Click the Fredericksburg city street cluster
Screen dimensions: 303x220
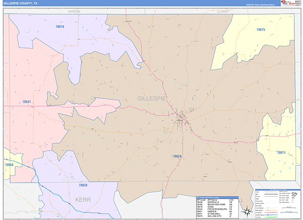point(182,118)
